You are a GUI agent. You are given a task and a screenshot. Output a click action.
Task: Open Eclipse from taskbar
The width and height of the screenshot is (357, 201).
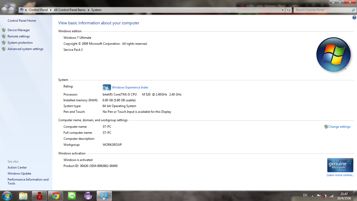point(88,196)
